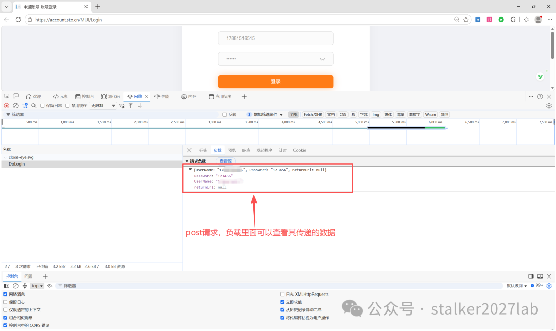Image resolution: width=556 pixels, height=331 pixels.
Task: Click the 查看源 link
Action: pos(225,161)
